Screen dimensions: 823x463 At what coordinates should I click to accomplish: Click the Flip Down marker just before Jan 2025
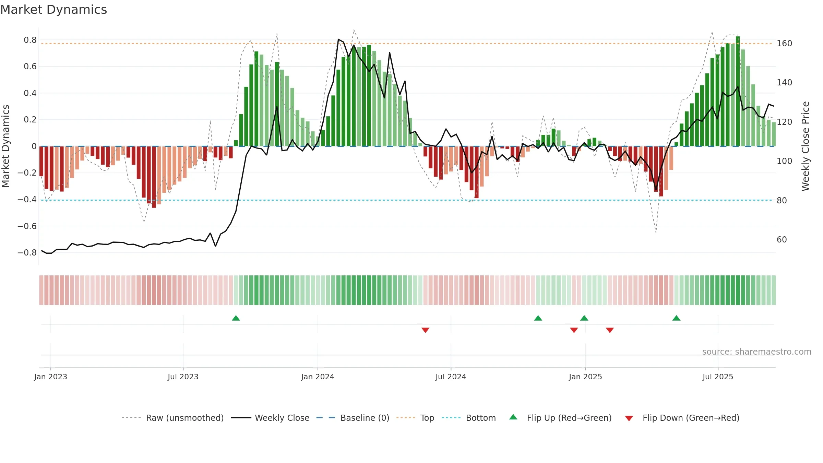pyautogui.click(x=574, y=330)
